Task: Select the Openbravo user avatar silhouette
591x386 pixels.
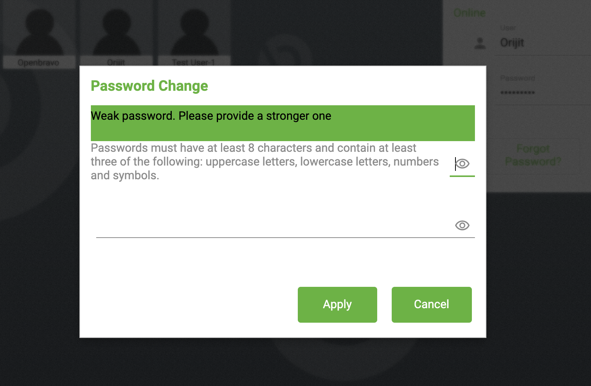Action: (39, 31)
